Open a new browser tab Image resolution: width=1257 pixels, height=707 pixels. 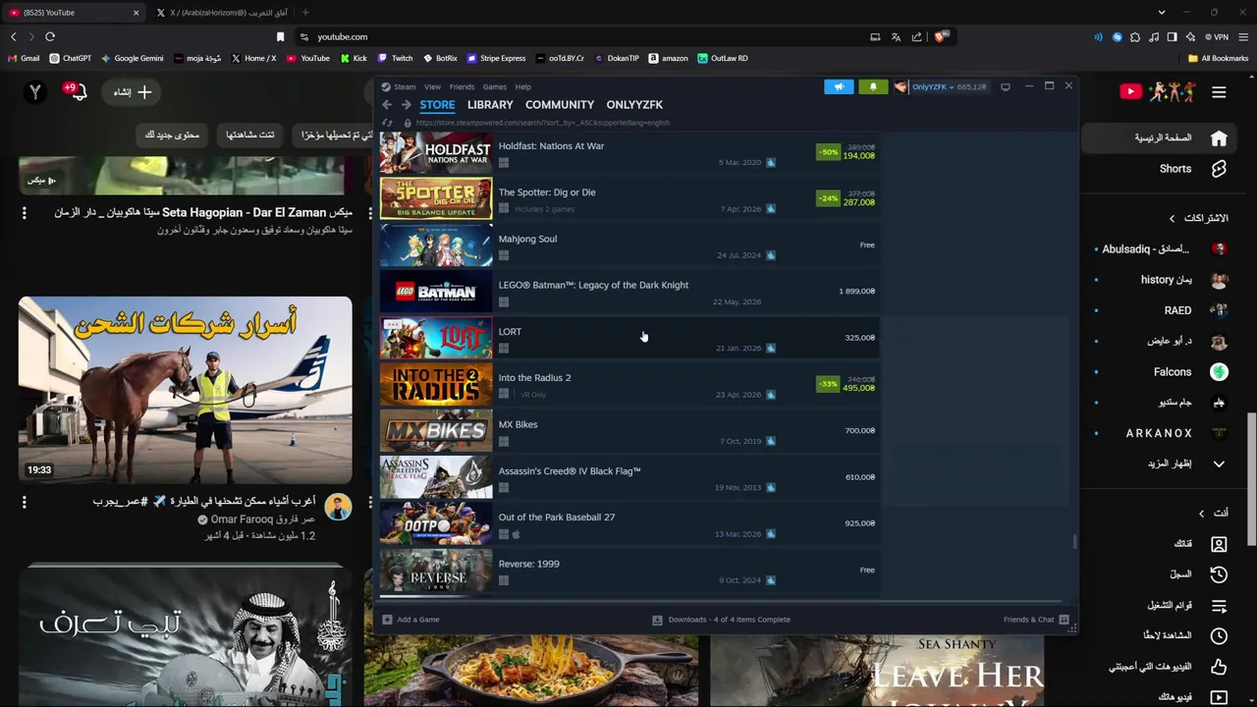tap(305, 13)
